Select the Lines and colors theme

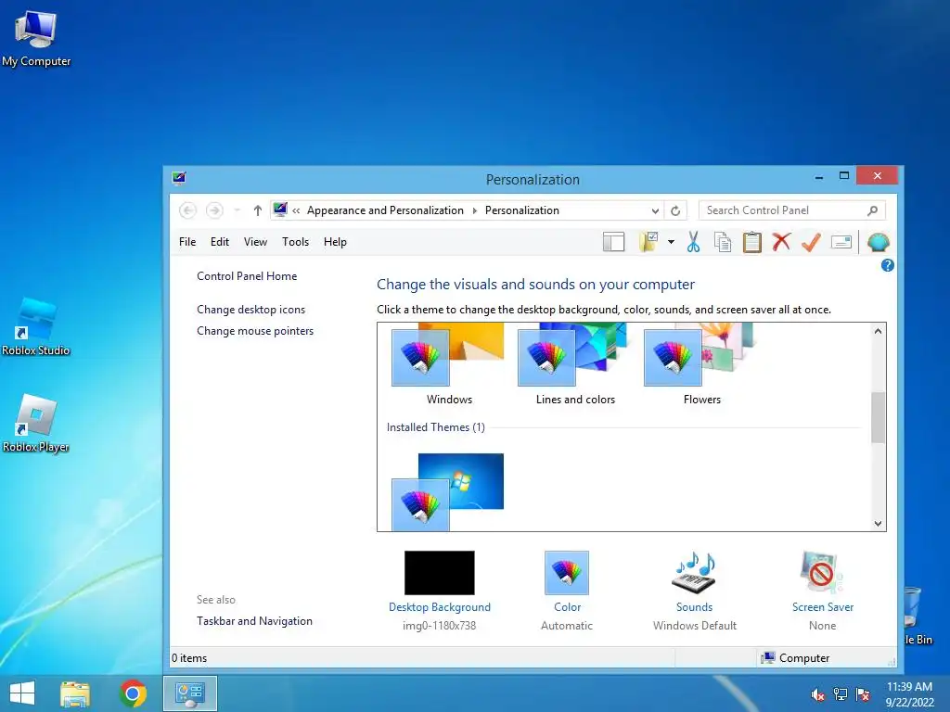(x=575, y=363)
